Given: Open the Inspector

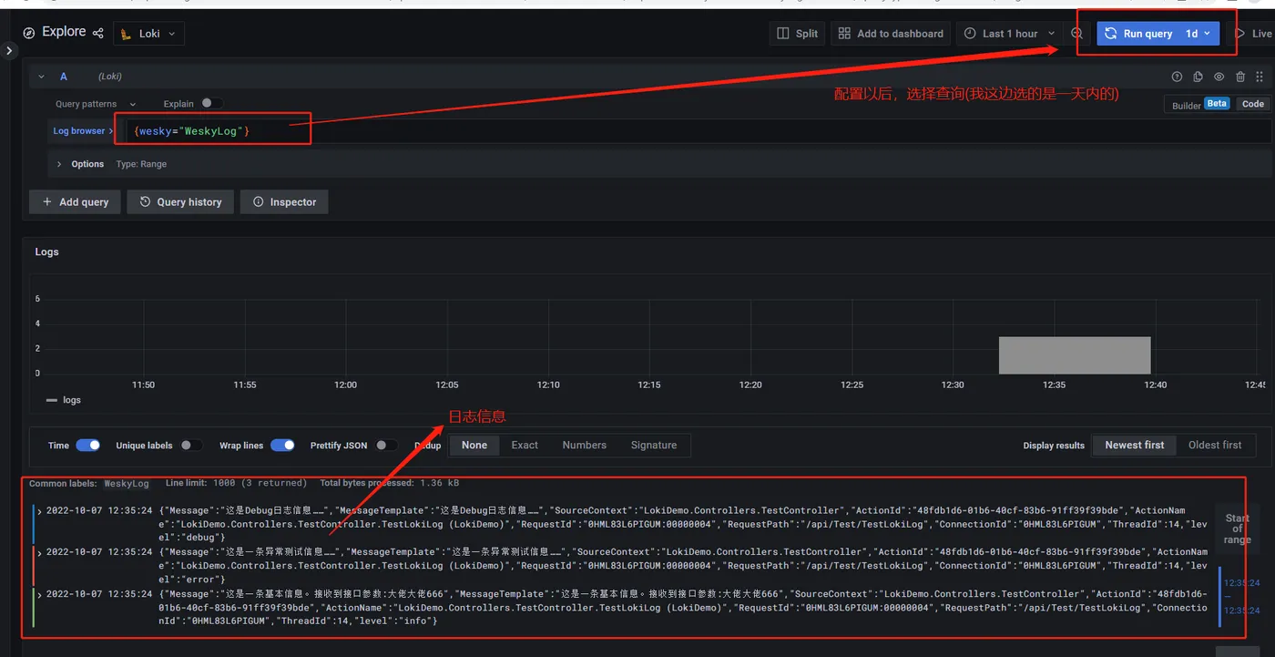Looking at the screenshot, I should point(284,202).
